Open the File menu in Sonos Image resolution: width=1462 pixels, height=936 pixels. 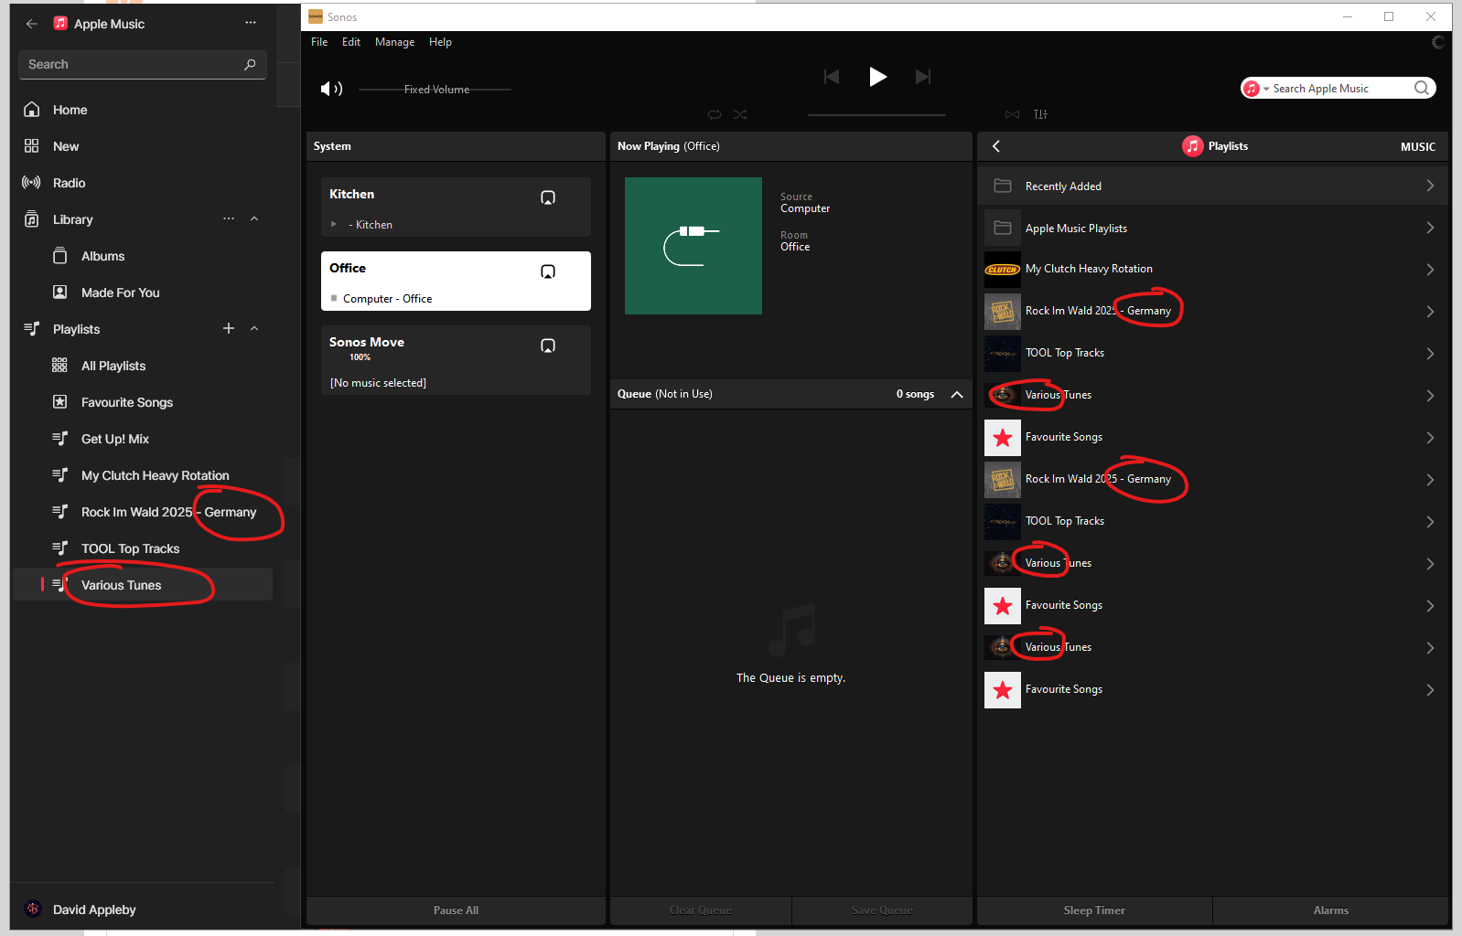[319, 42]
